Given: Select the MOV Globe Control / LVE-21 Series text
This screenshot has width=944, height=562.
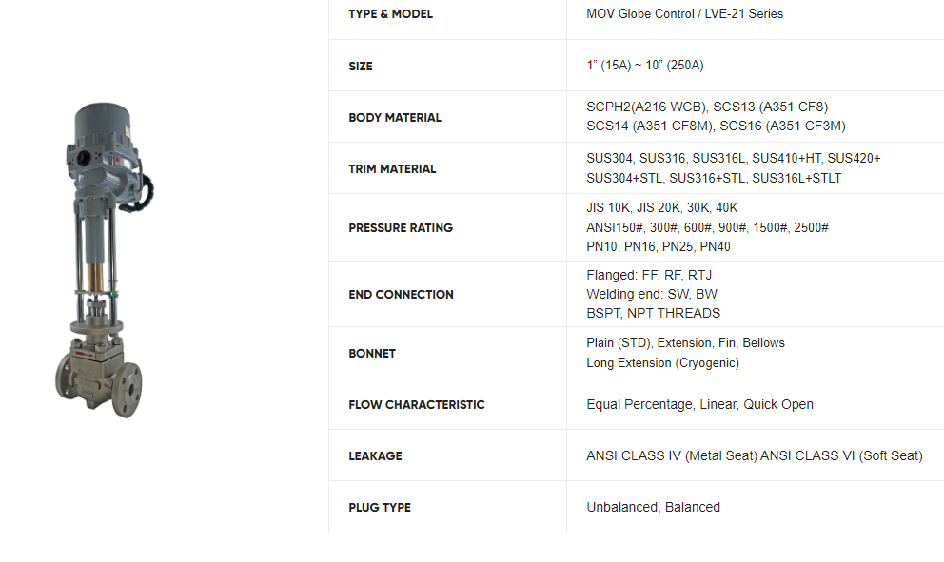Looking at the screenshot, I should (x=684, y=14).
